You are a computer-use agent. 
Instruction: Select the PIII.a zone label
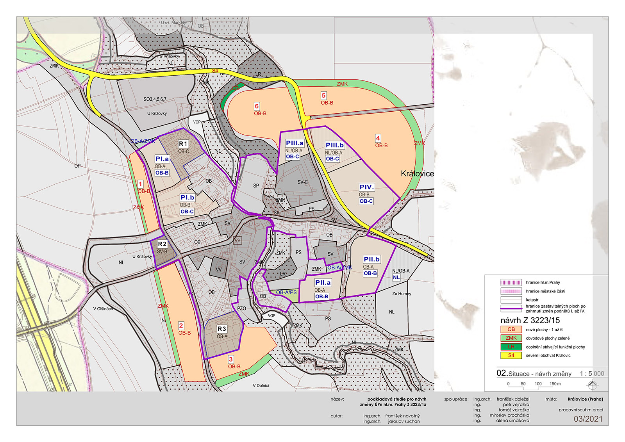coord(295,143)
